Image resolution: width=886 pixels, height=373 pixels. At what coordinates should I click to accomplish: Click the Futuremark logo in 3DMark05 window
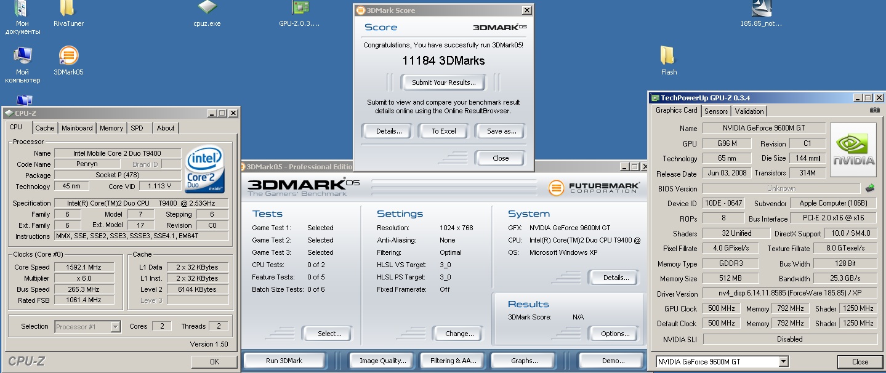click(x=594, y=187)
